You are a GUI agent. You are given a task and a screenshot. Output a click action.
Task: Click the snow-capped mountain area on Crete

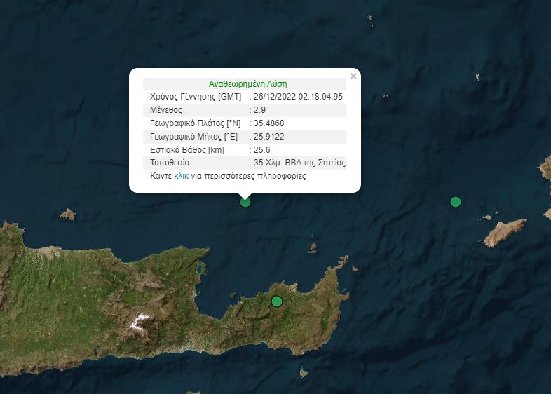[x=140, y=322]
